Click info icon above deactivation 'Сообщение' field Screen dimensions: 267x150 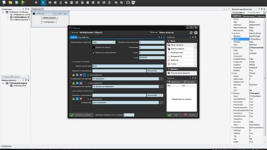[x=77, y=99]
